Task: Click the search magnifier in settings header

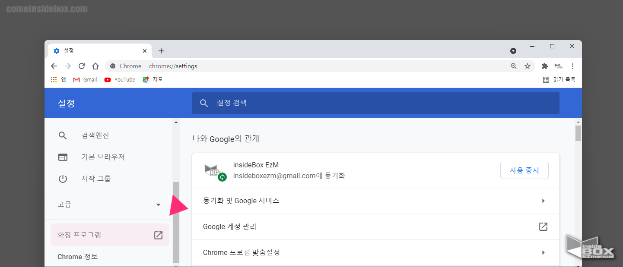Action: [204, 103]
